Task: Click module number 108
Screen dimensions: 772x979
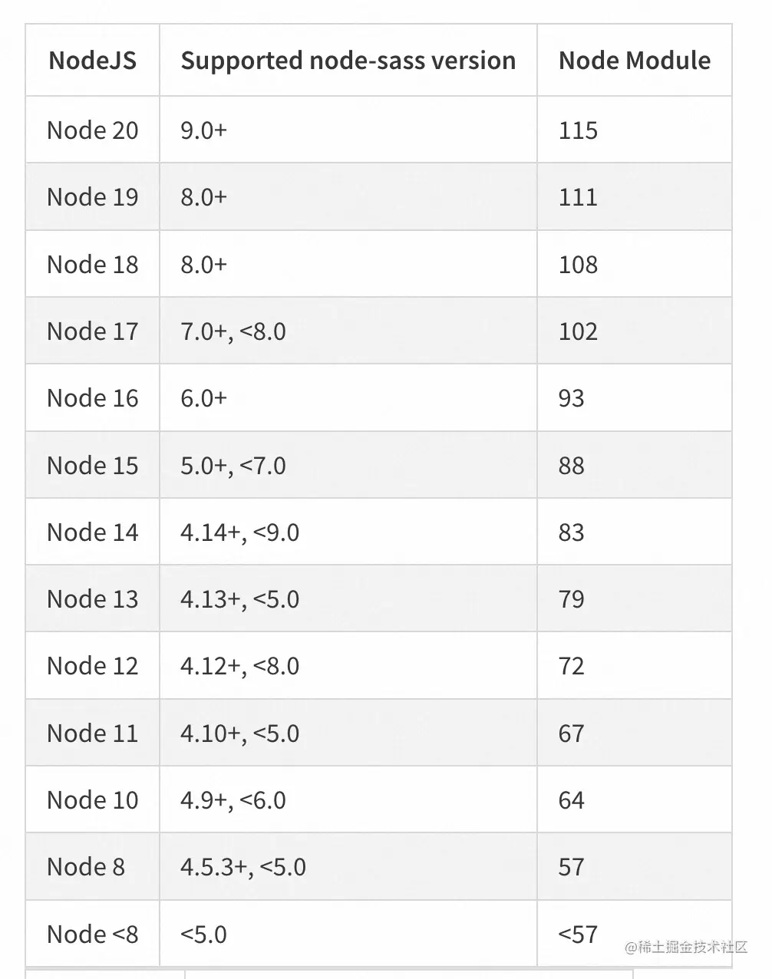Action: tap(579, 265)
